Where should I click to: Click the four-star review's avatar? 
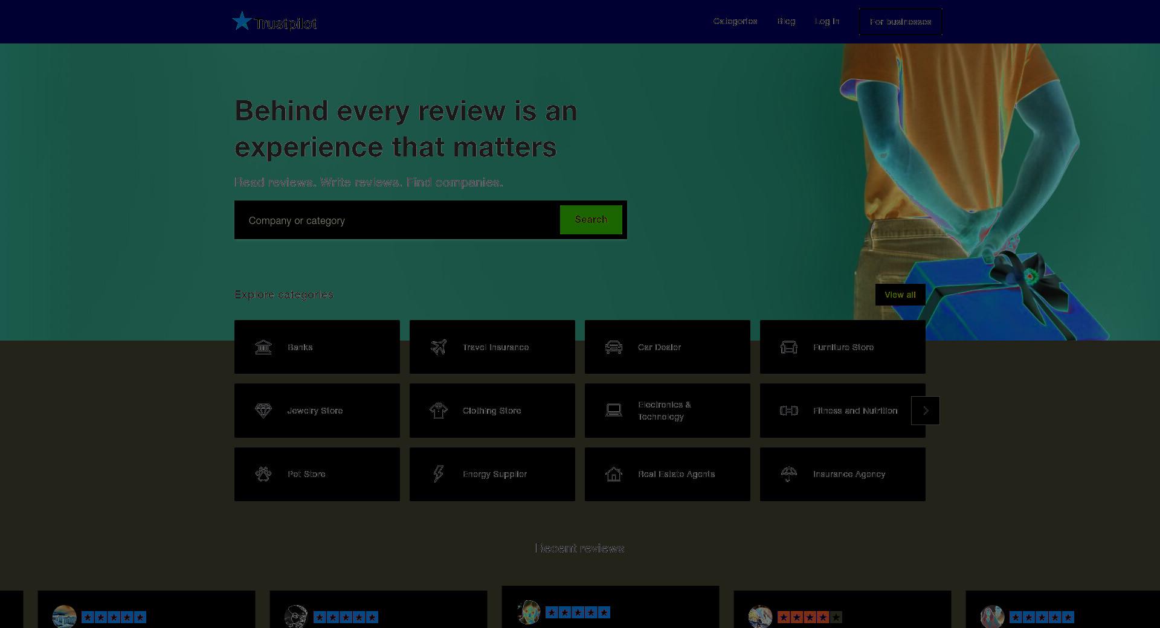point(761,617)
